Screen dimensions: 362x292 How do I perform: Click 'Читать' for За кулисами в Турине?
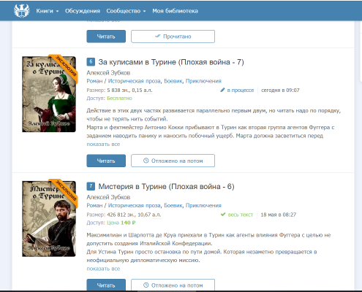[x=106, y=161]
